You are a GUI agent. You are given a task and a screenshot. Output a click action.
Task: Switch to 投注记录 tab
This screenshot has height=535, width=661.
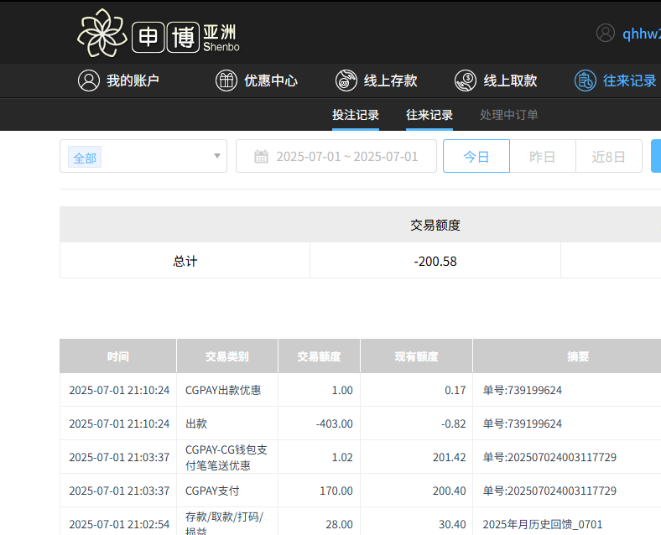[x=356, y=115]
